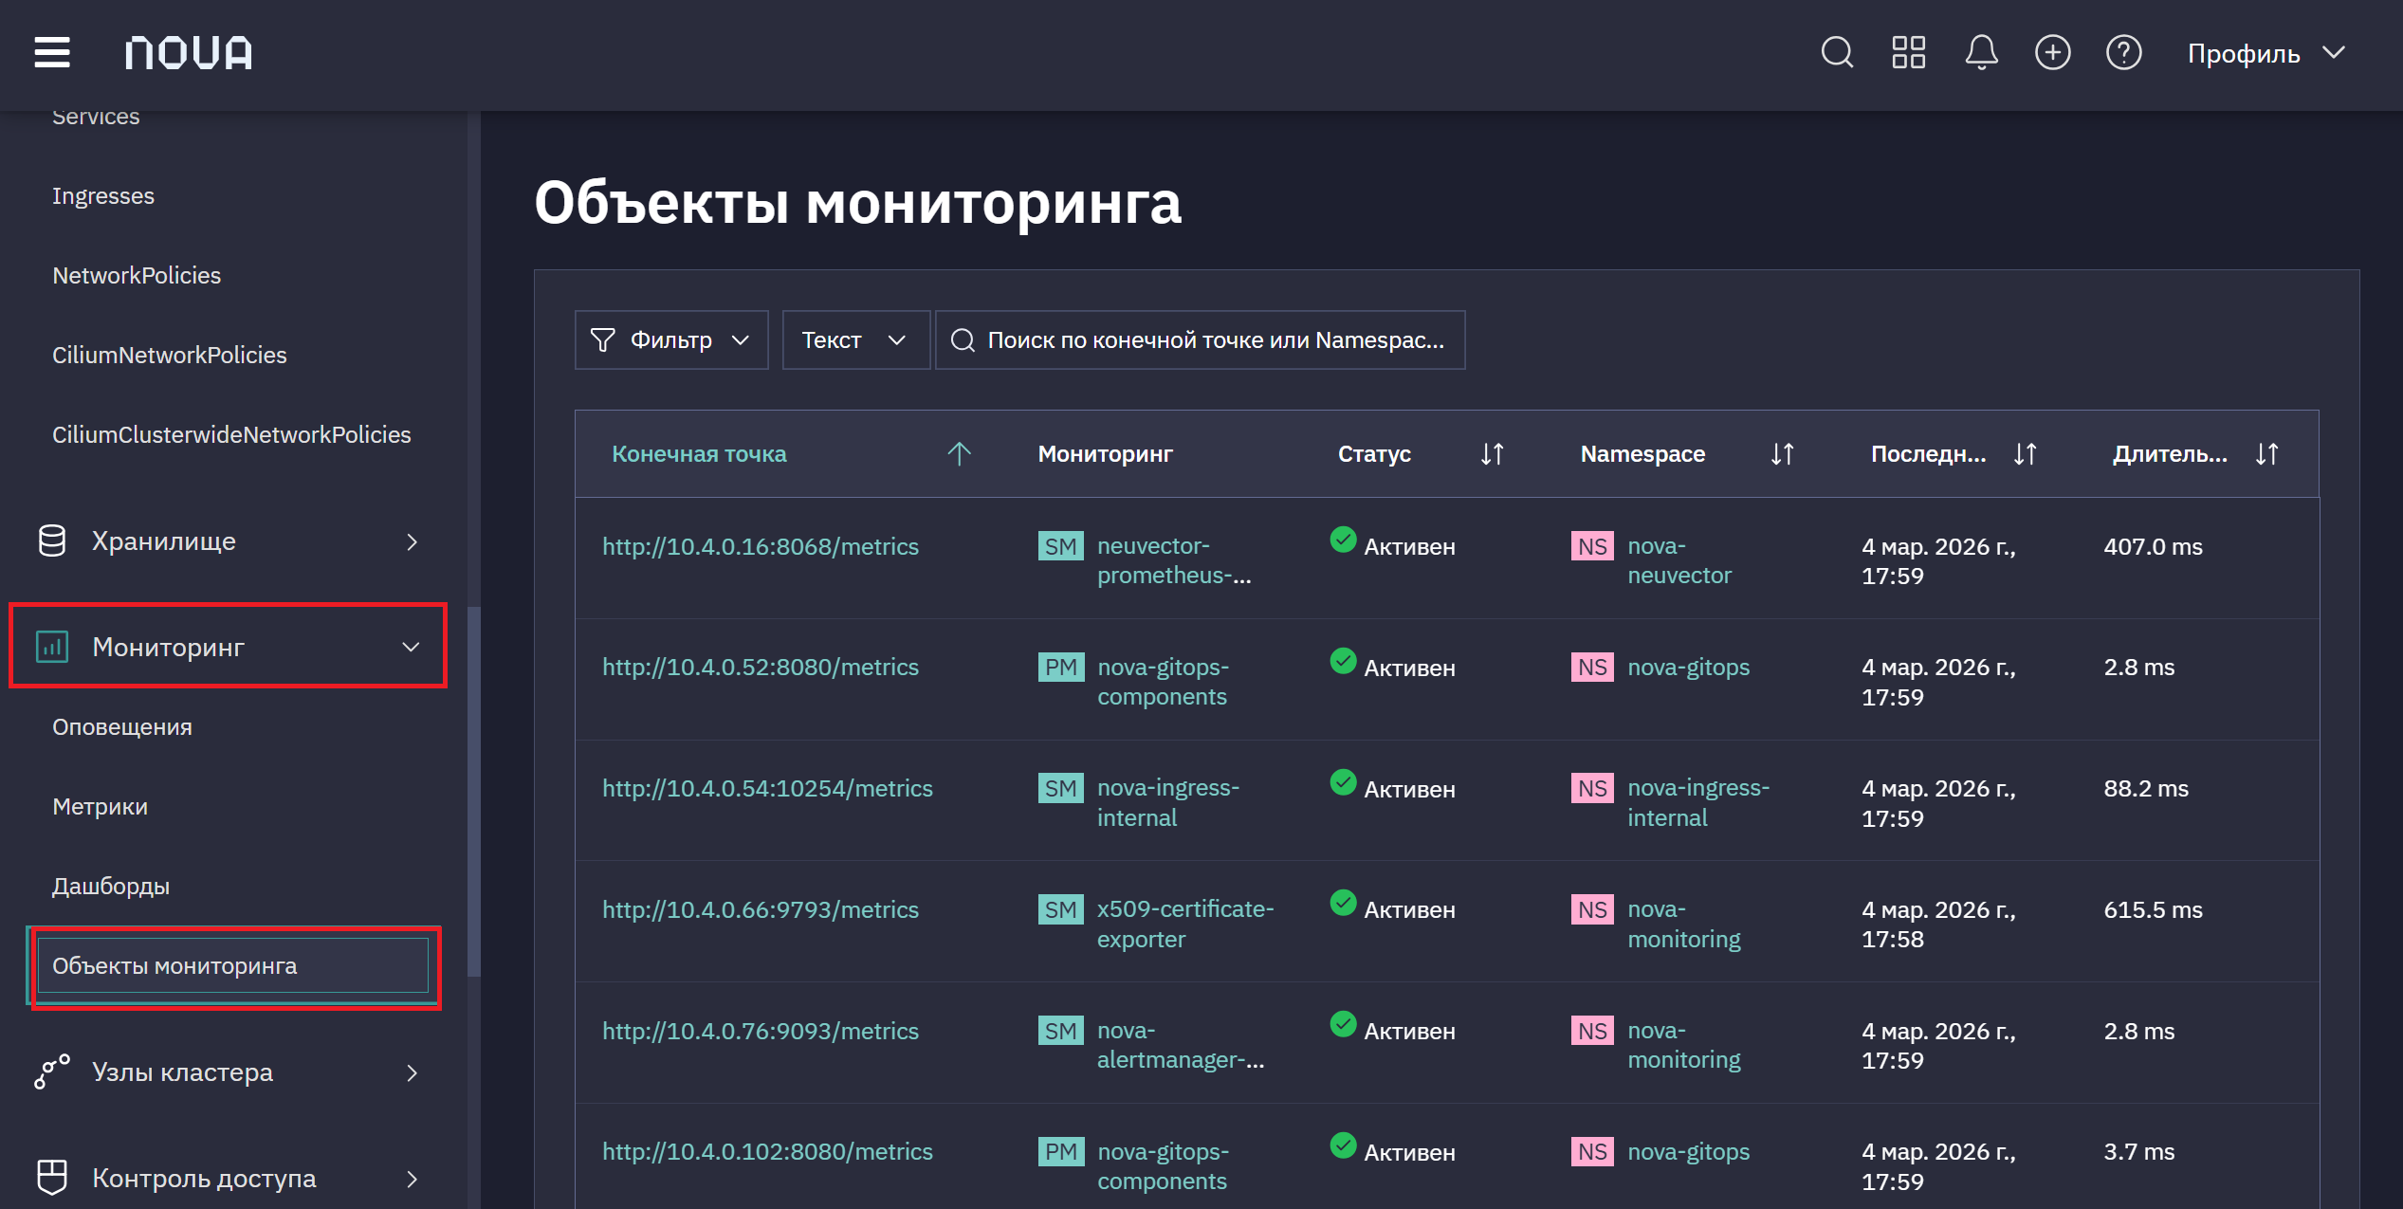Click SM badge of neuvector-prometheus

click(x=1060, y=546)
